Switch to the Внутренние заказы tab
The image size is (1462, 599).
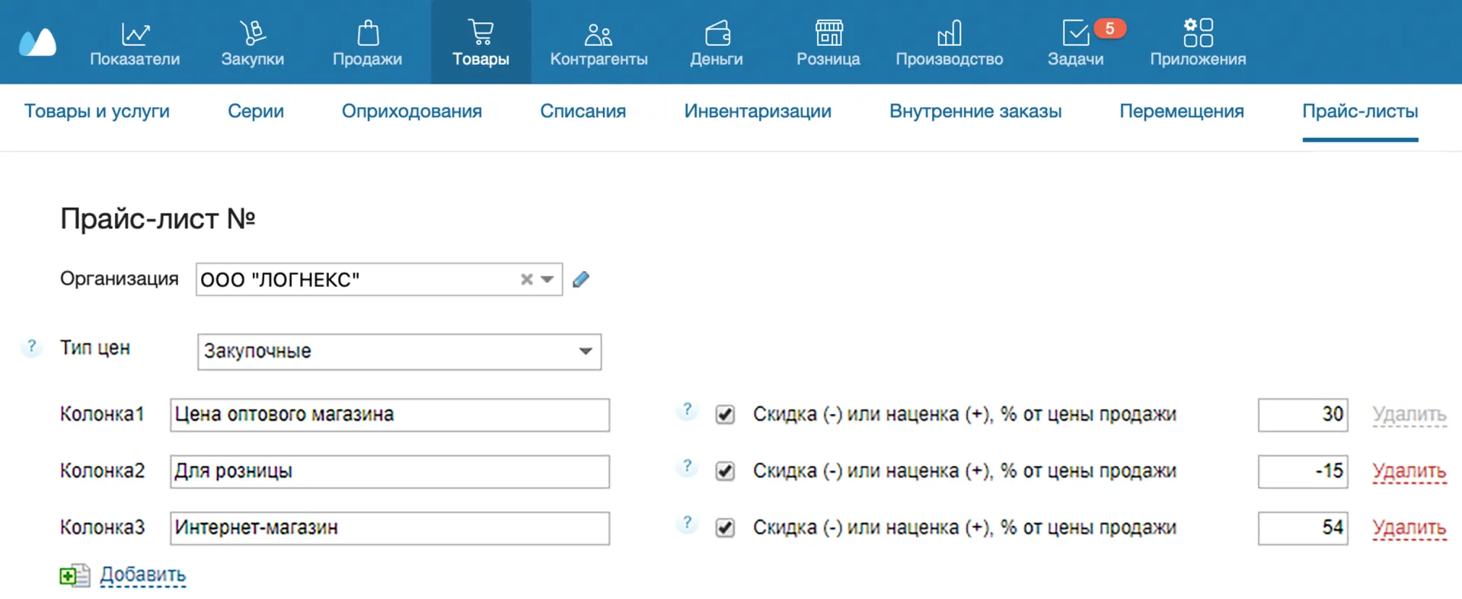(975, 111)
